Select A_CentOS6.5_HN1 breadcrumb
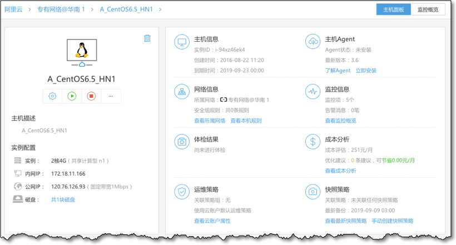 click(126, 9)
